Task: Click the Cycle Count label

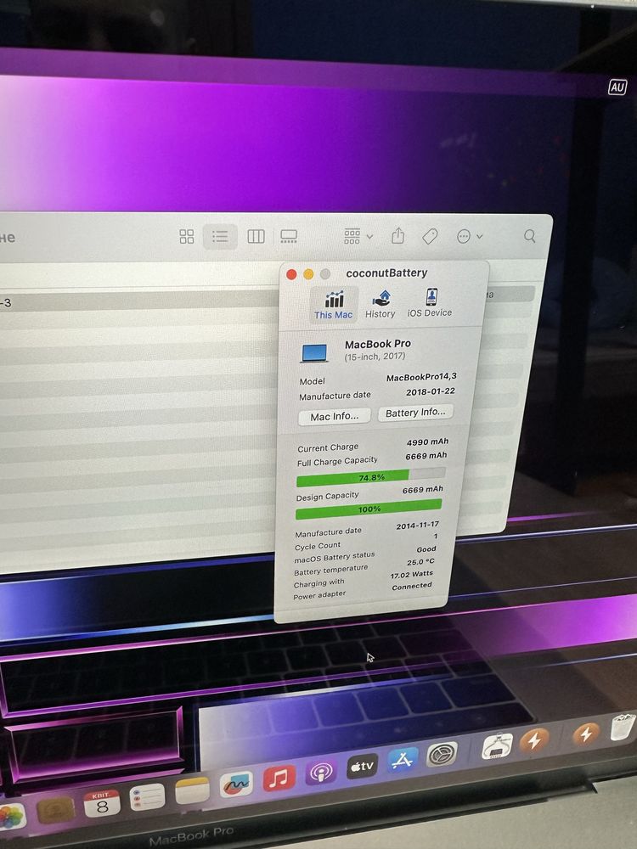Action: pyautogui.click(x=318, y=546)
